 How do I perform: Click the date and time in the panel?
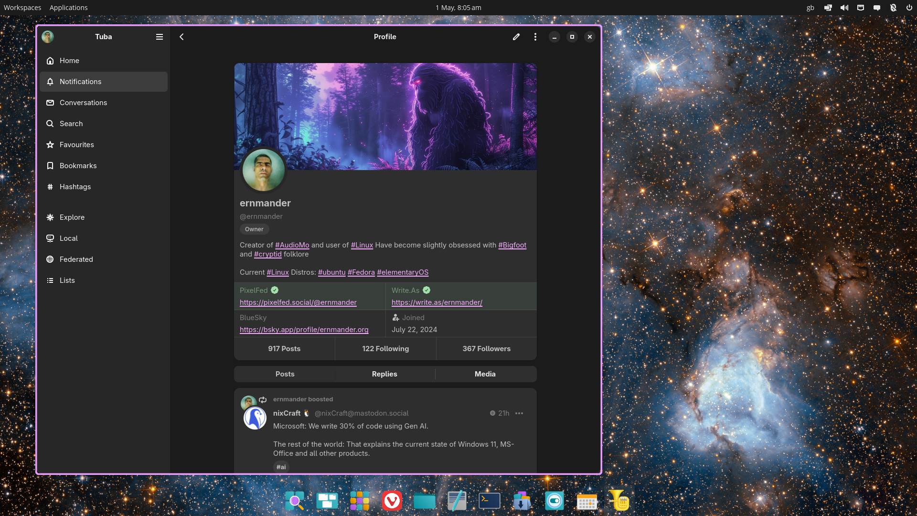click(458, 8)
